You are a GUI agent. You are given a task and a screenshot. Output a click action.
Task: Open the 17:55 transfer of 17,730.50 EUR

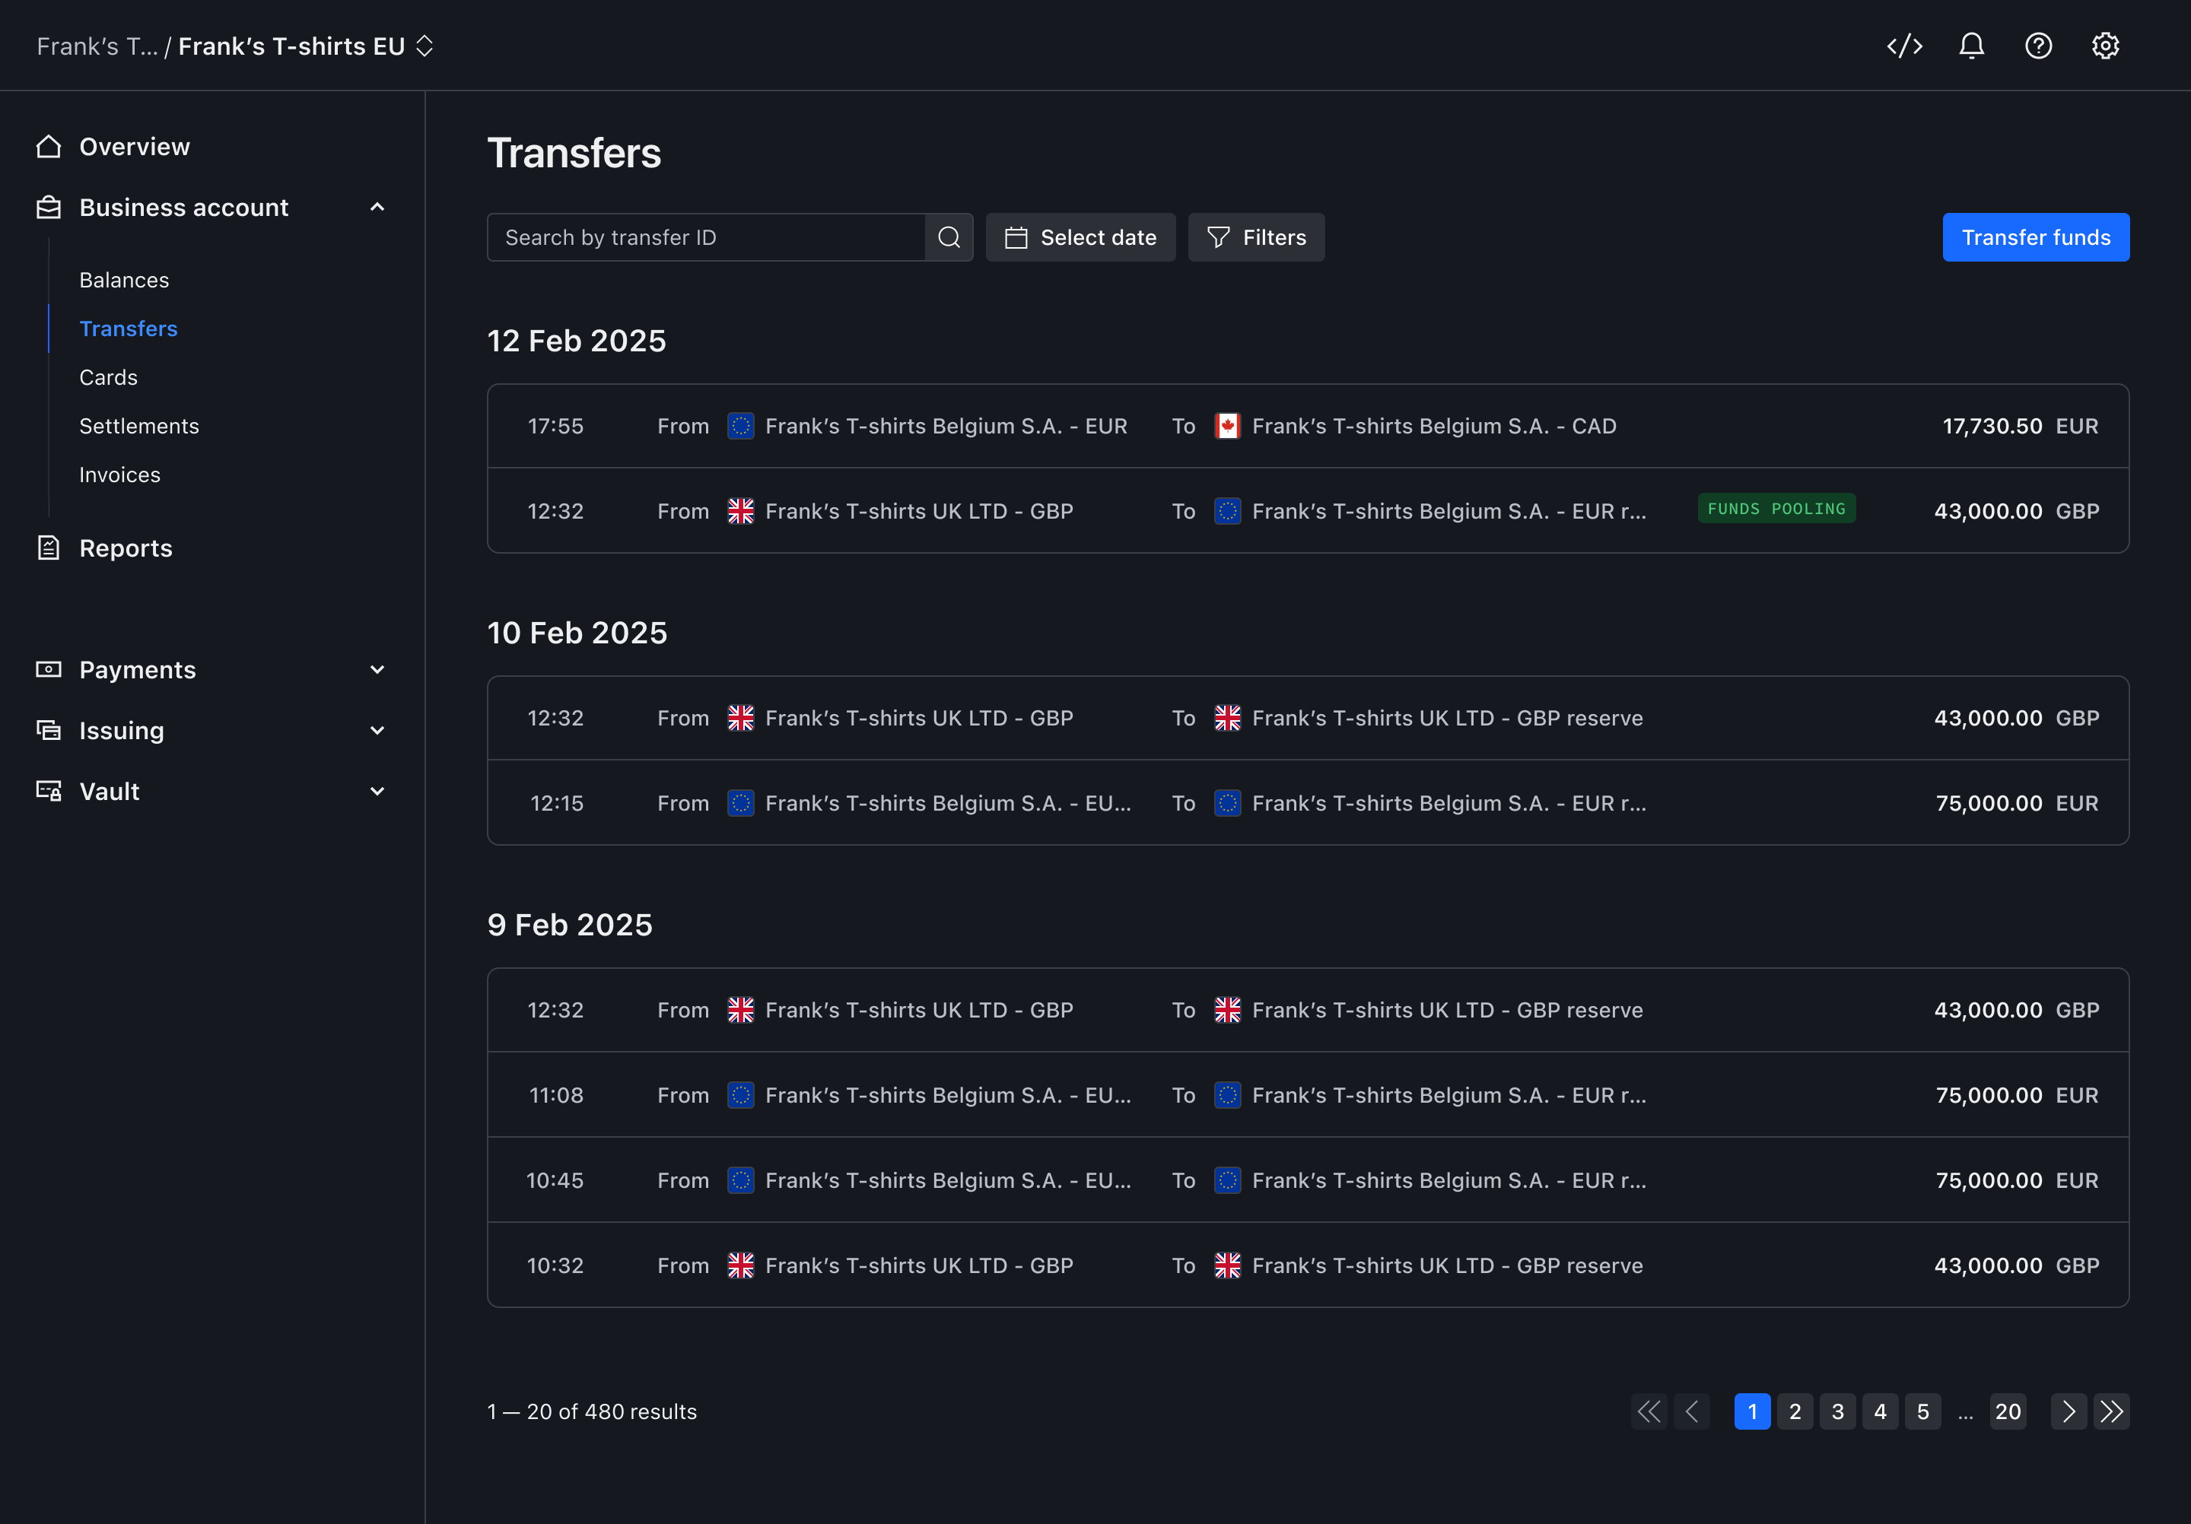tap(1307, 427)
